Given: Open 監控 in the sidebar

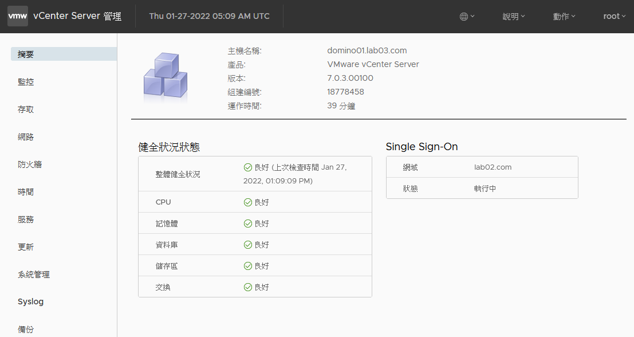Looking at the screenshot, I should point(26,82).
